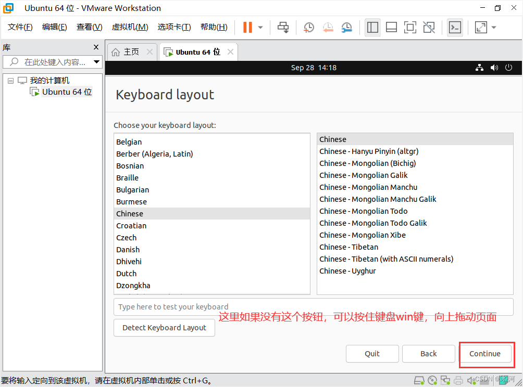
Task: Select Croatian keyboard layout
Action: point(212,226)
